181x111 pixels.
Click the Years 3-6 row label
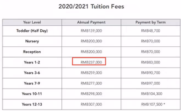click(32, 73)
